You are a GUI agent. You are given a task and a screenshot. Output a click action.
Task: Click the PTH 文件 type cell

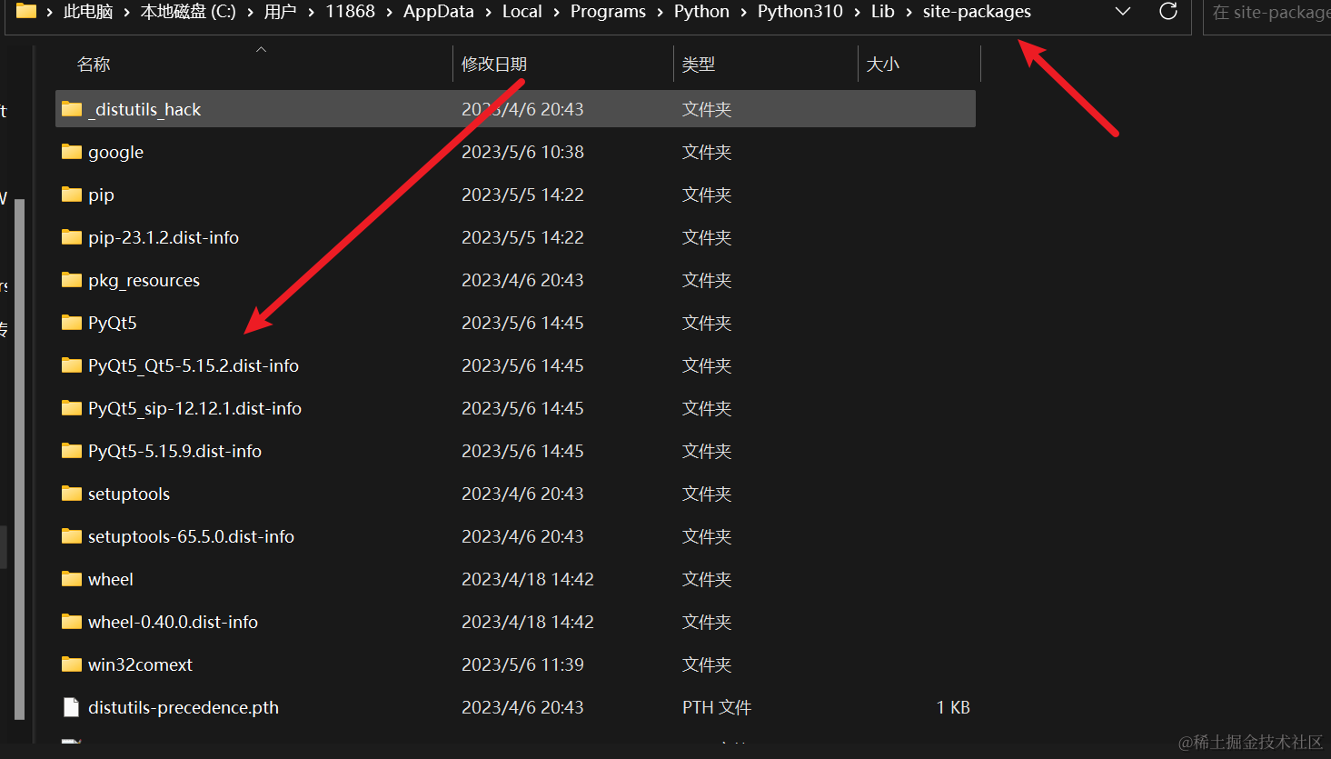tap(717, 707)
